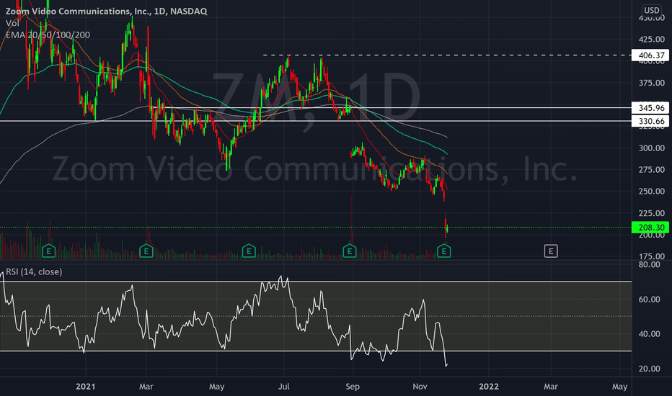This screenshot has width=672, height=396.
Task: Click the earnings marker near March 2021
Action: 146,251
